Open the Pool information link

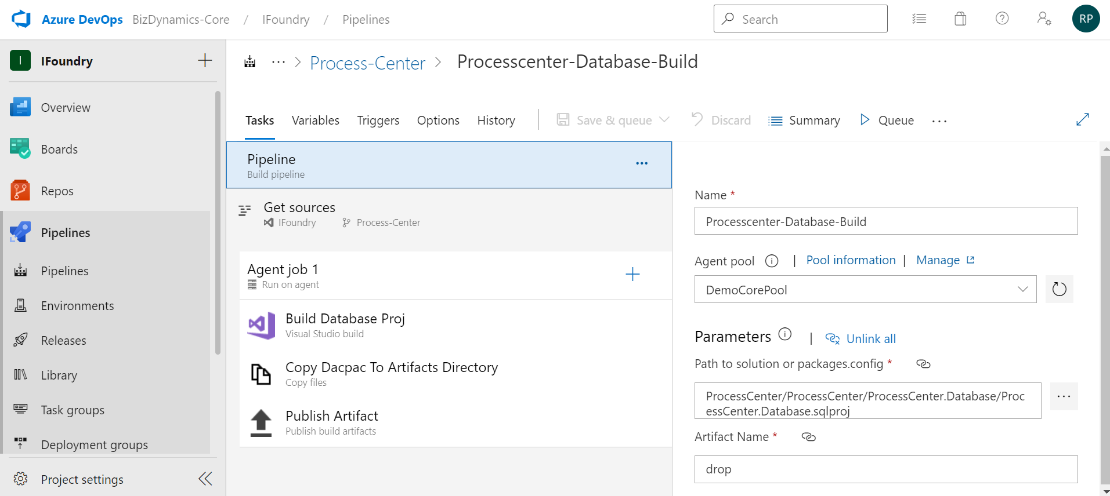click(x=851, y=260)
